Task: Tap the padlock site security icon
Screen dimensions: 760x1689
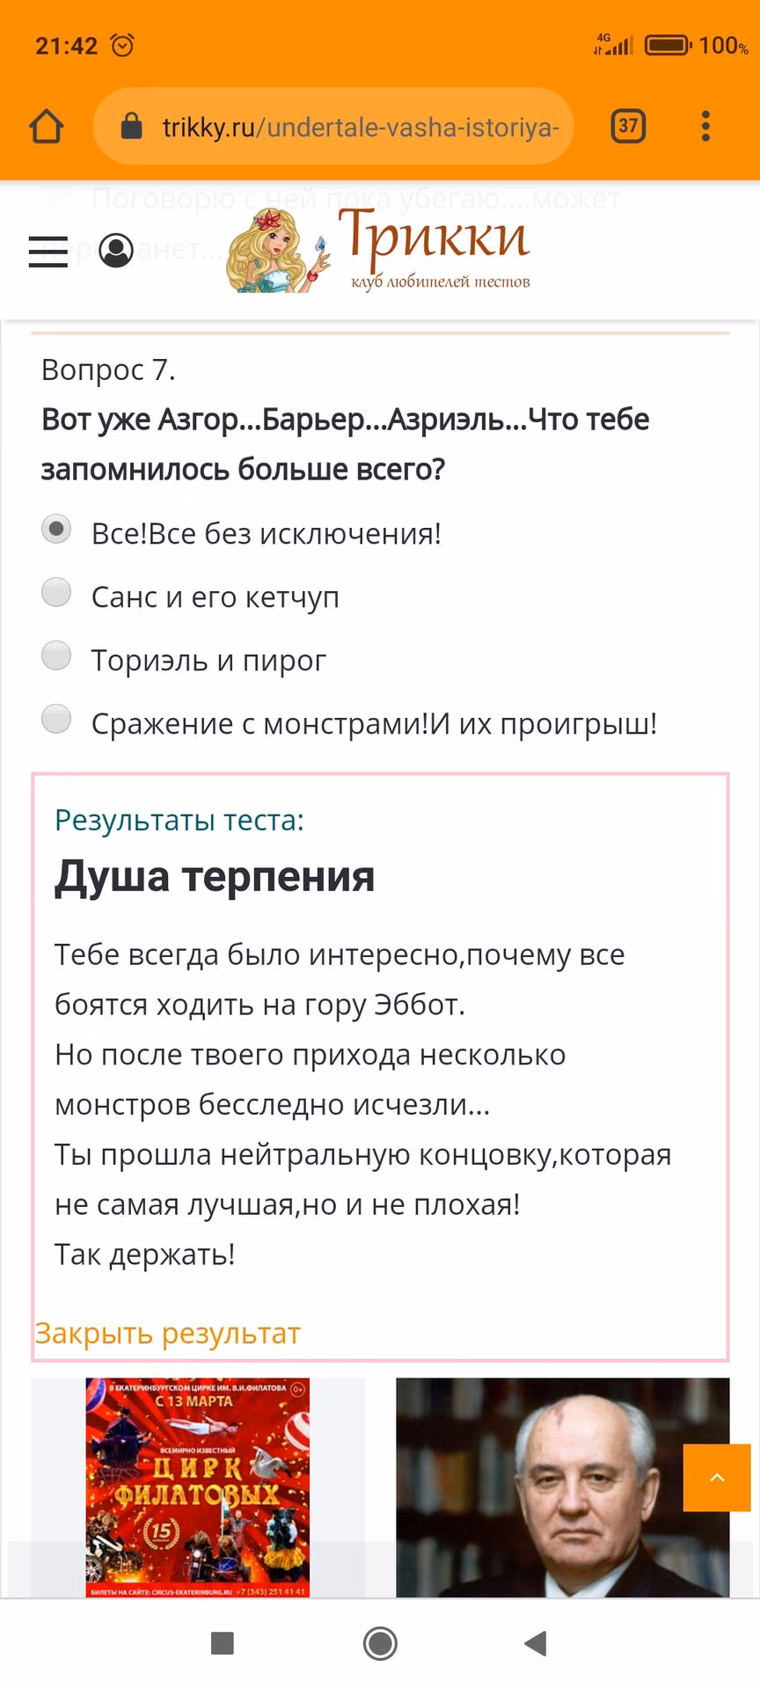Action: [131, 127]
